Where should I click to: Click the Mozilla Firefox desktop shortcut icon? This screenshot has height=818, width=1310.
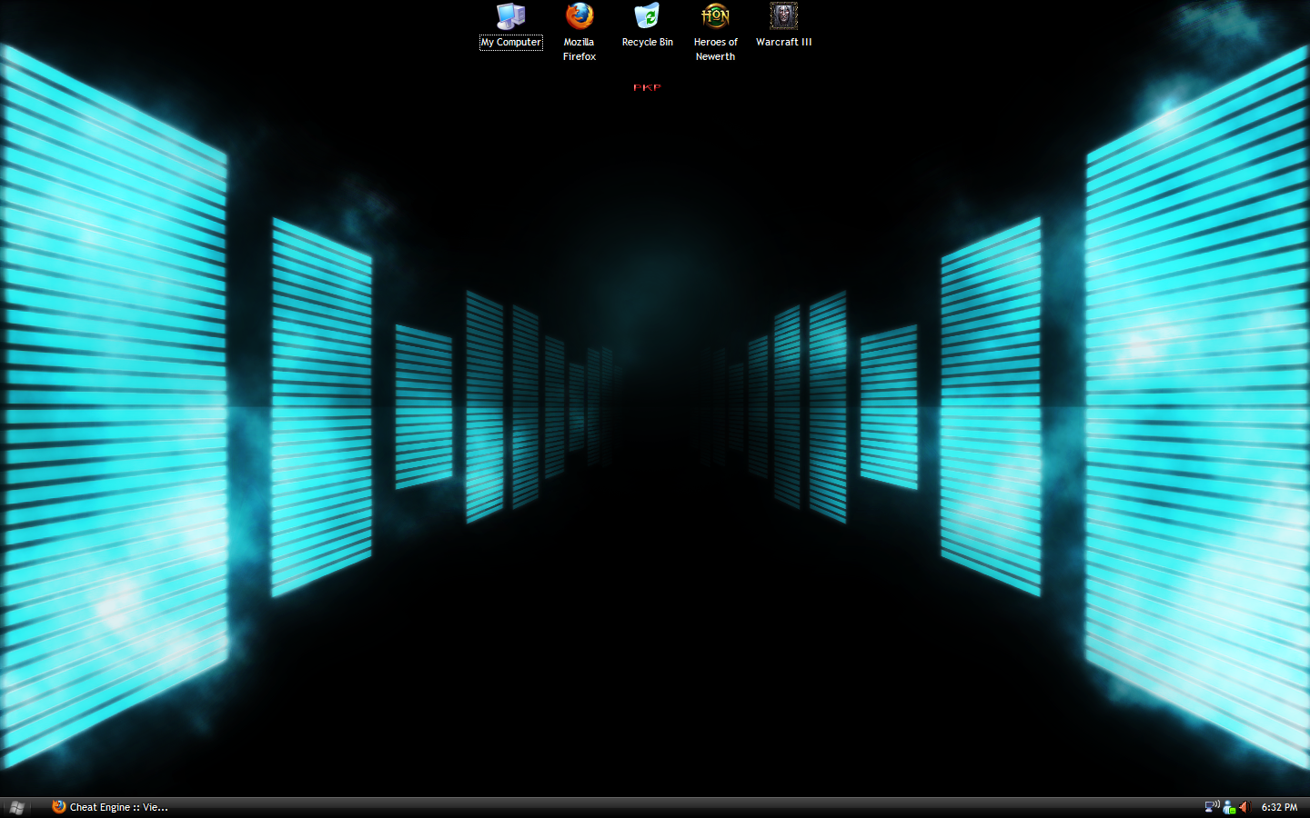[579, 16]
